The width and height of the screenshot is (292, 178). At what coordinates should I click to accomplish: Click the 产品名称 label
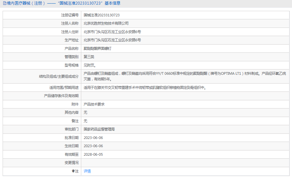tap(71, 49)
